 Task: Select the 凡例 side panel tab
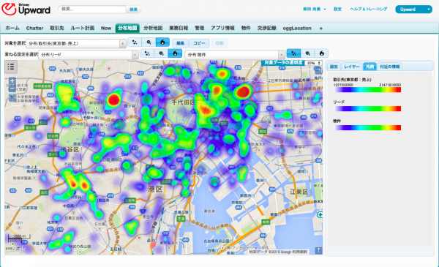369,67
